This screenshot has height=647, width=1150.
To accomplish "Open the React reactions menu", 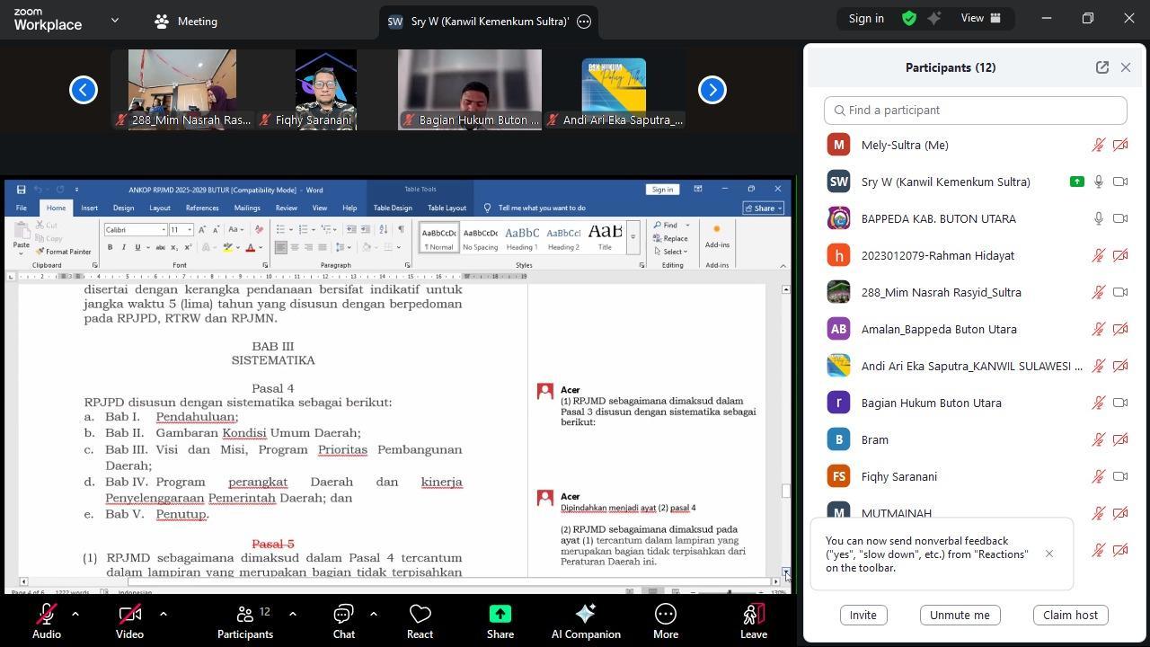I will 420,622.
